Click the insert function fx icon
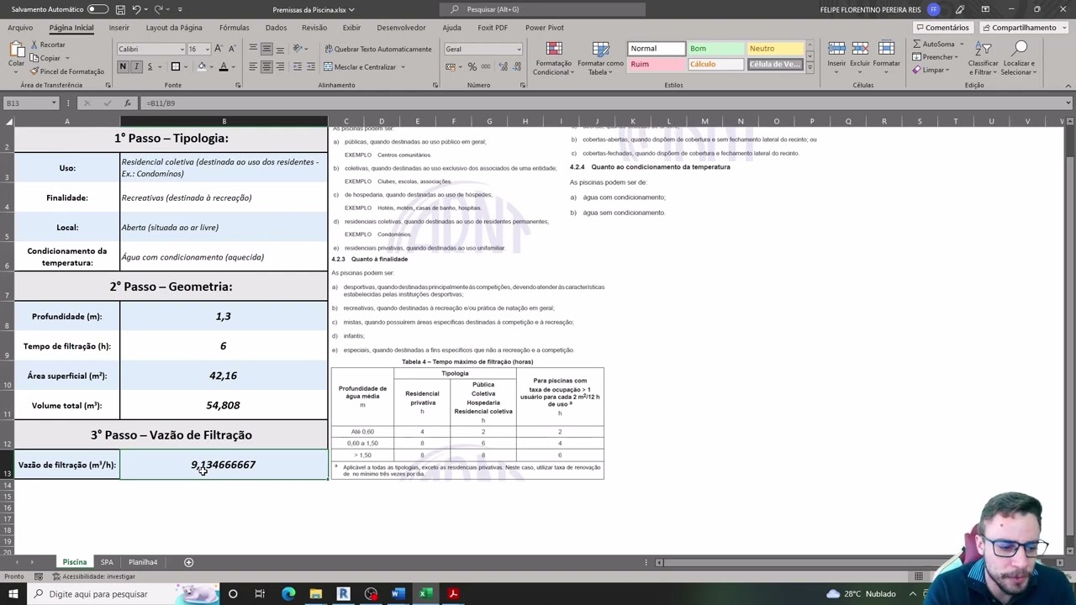Image resolution: width=1076 pixels, height=605 pixels. 127,103
